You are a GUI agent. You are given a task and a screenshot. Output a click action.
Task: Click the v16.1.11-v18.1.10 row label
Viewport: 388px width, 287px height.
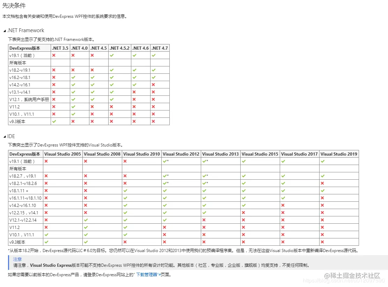tap(25, 198)
